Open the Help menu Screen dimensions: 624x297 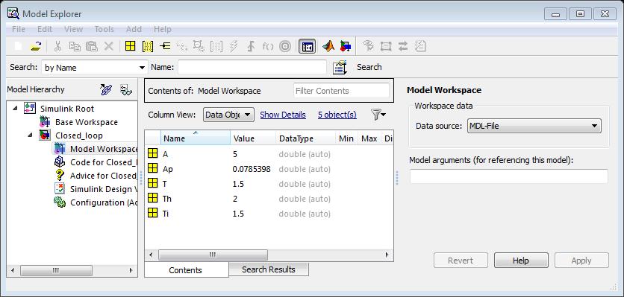[x=163, y=29]
